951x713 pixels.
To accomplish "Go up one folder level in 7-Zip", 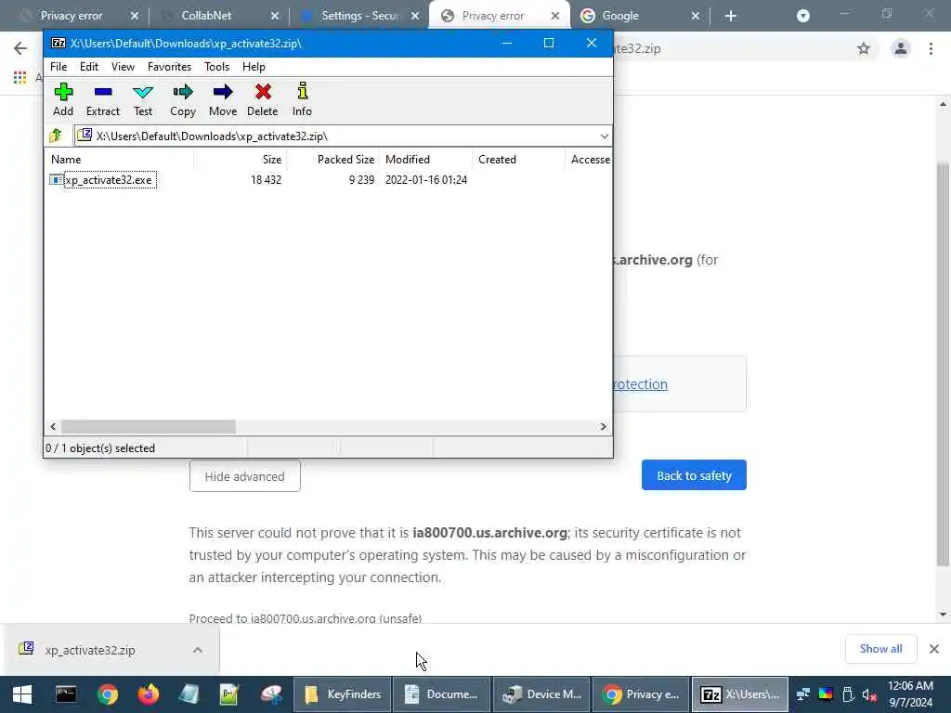I will coord(56,136).
